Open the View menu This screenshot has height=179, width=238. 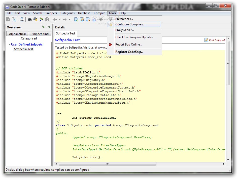coord(26,13)
